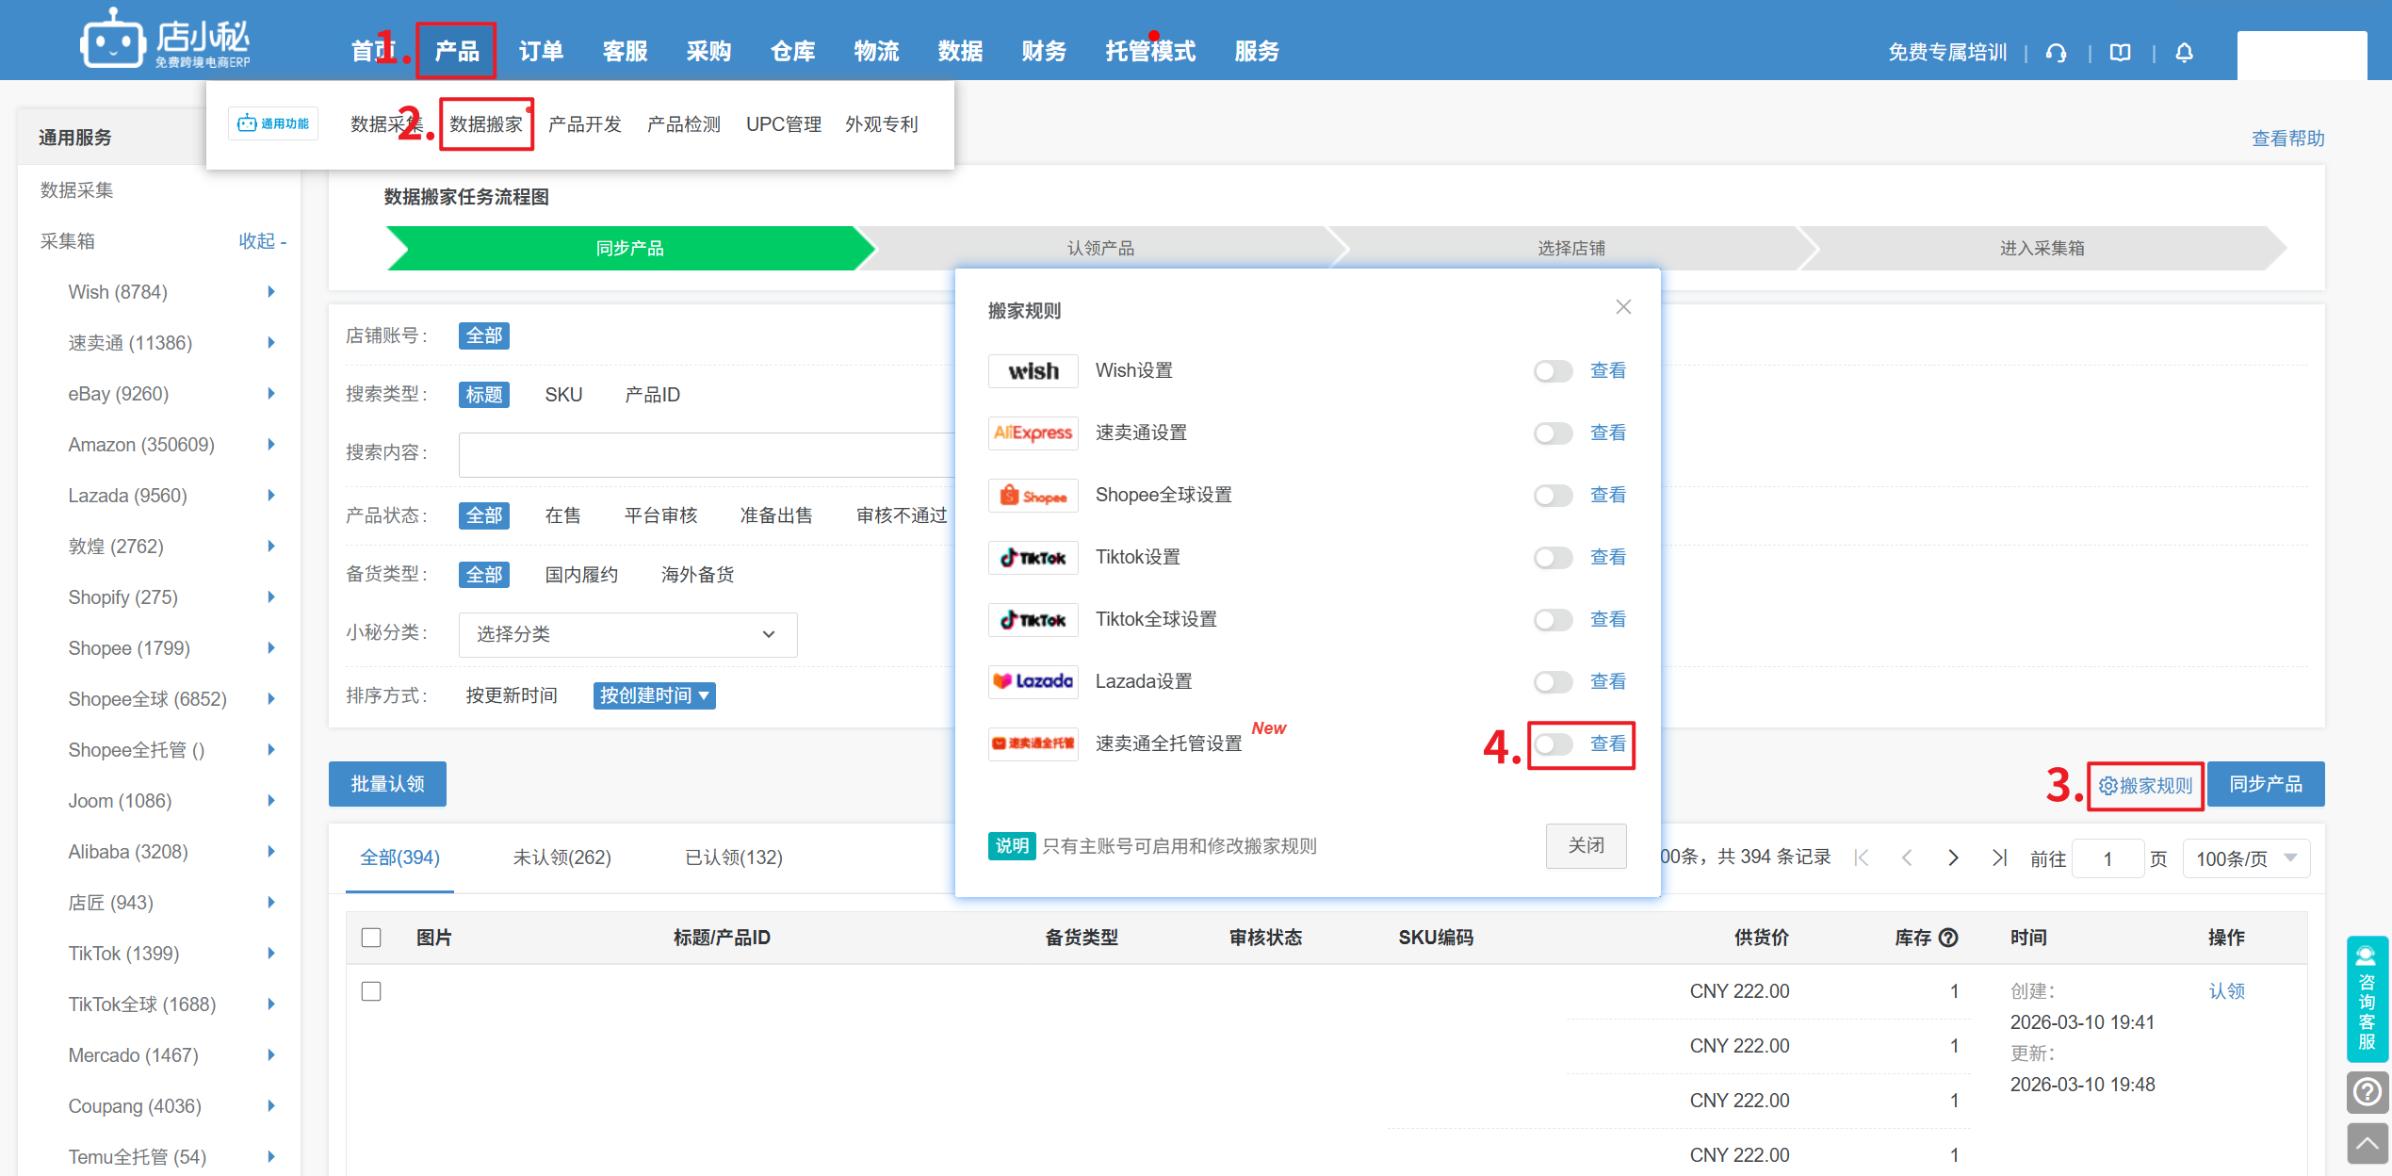Enable the Wish设置 toggle switch
This screenshot has width=2392, height=1176.
coord(1553,371)
